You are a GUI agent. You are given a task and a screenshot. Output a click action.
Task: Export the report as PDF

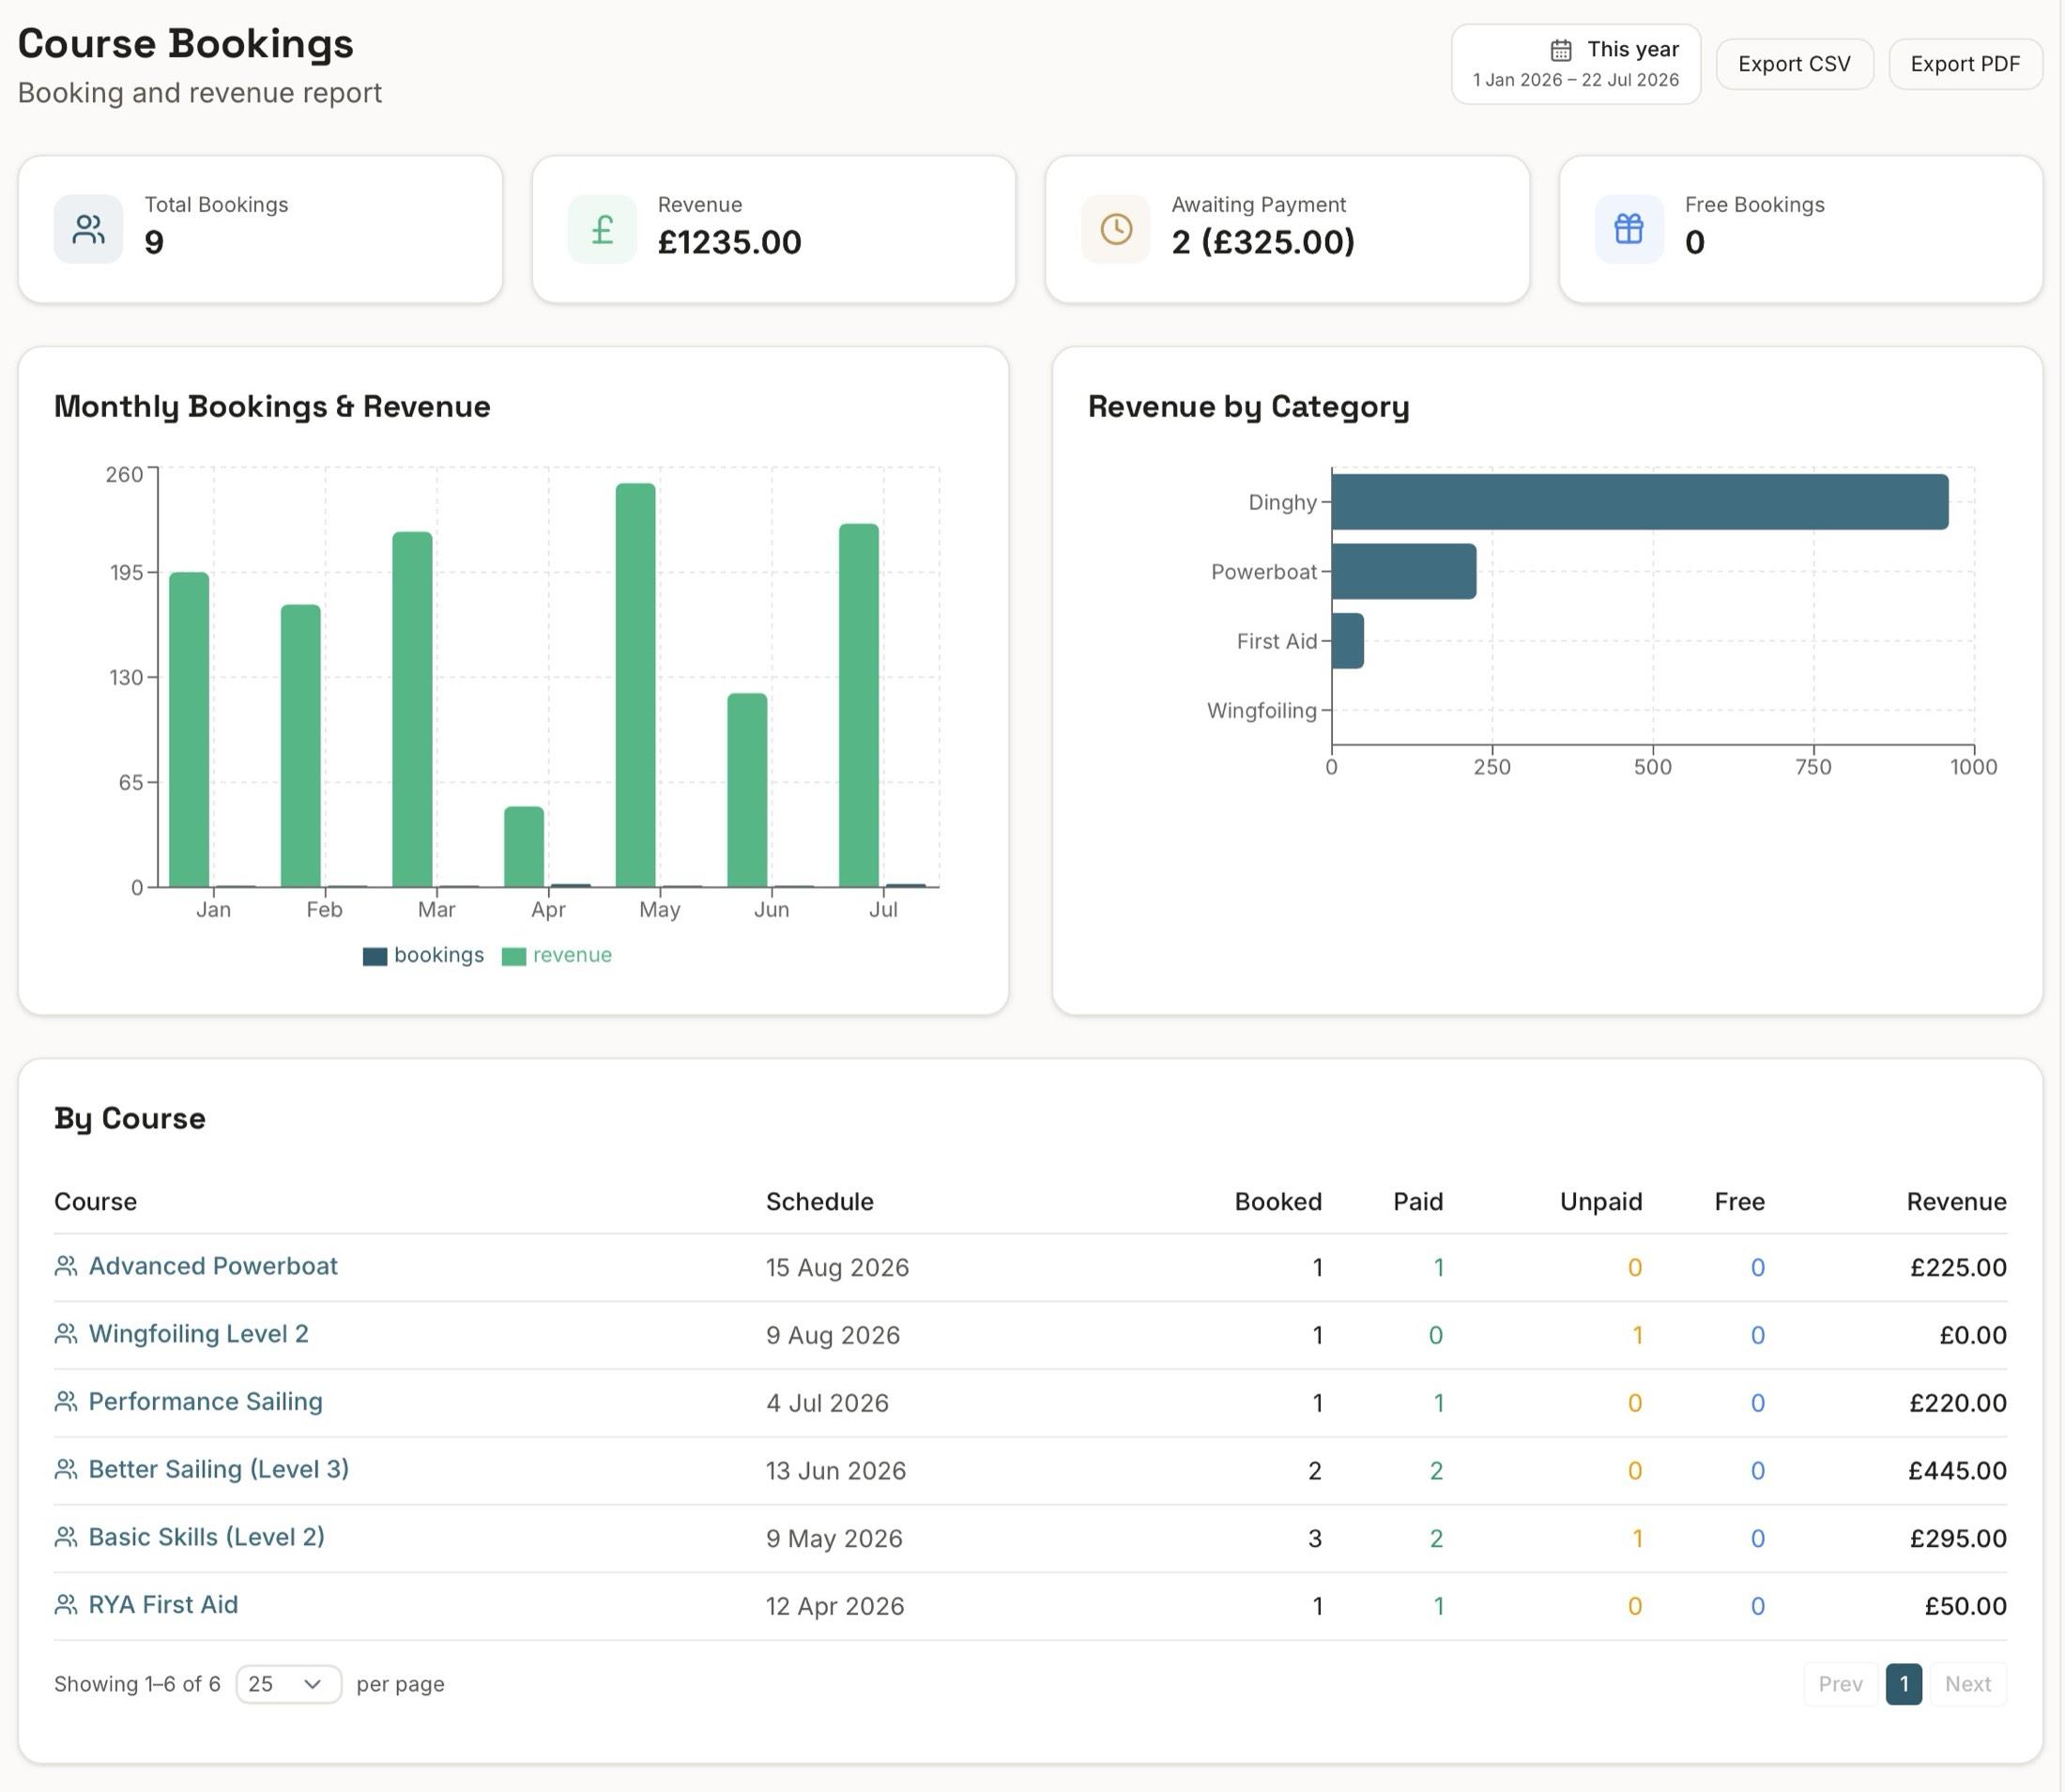click(x=1965, y=64)
